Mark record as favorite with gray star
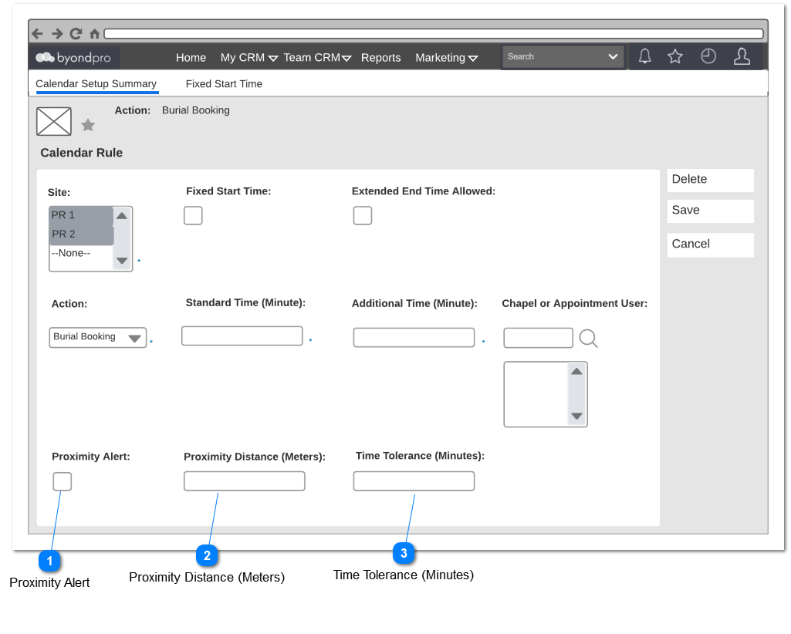The width and height of the screenshot is (791, 634). (88, 125)
